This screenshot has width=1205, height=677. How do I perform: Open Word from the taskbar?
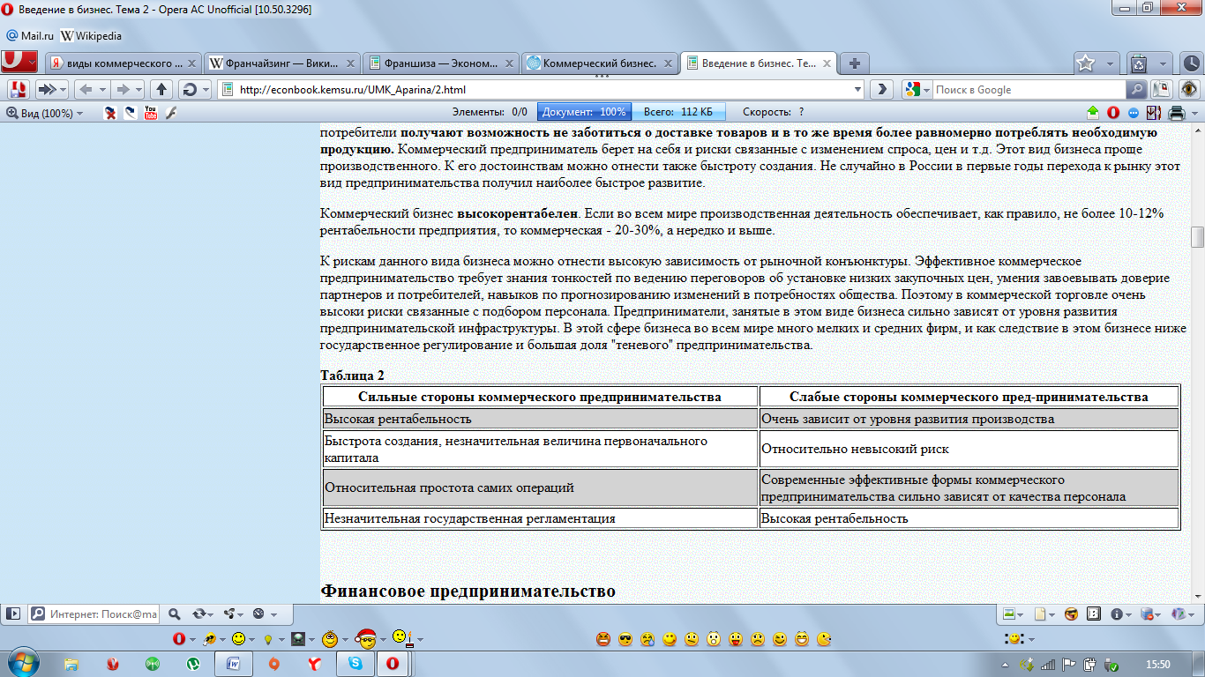[x=235, y=663]
